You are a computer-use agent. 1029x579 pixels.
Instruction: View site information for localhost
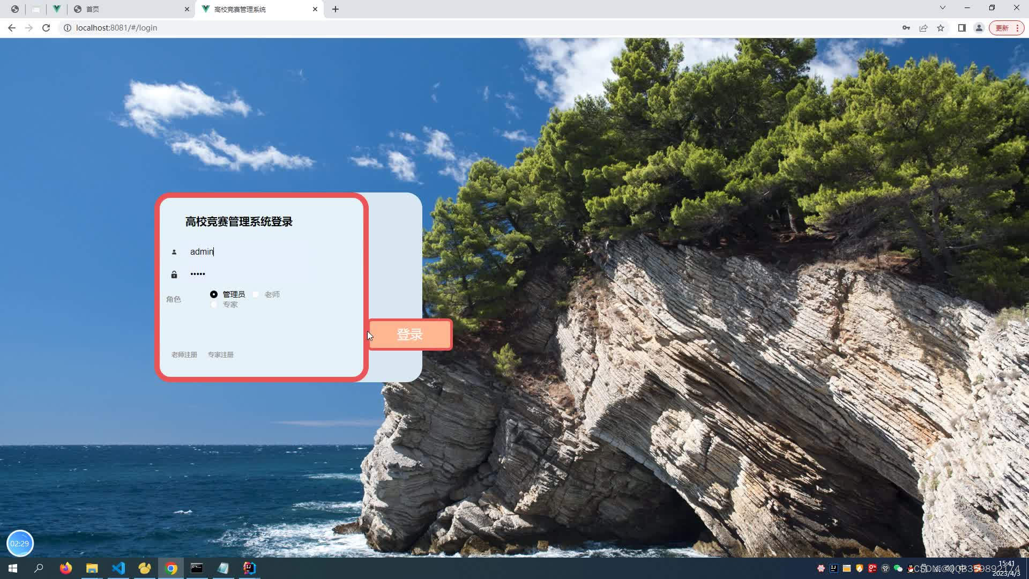tap(68, 28)
